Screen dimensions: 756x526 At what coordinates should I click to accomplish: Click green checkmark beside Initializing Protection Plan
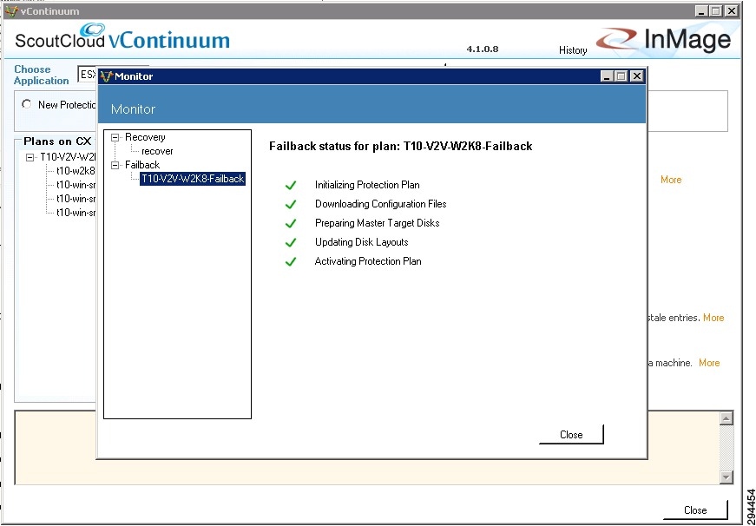click(x=290, y=185)
